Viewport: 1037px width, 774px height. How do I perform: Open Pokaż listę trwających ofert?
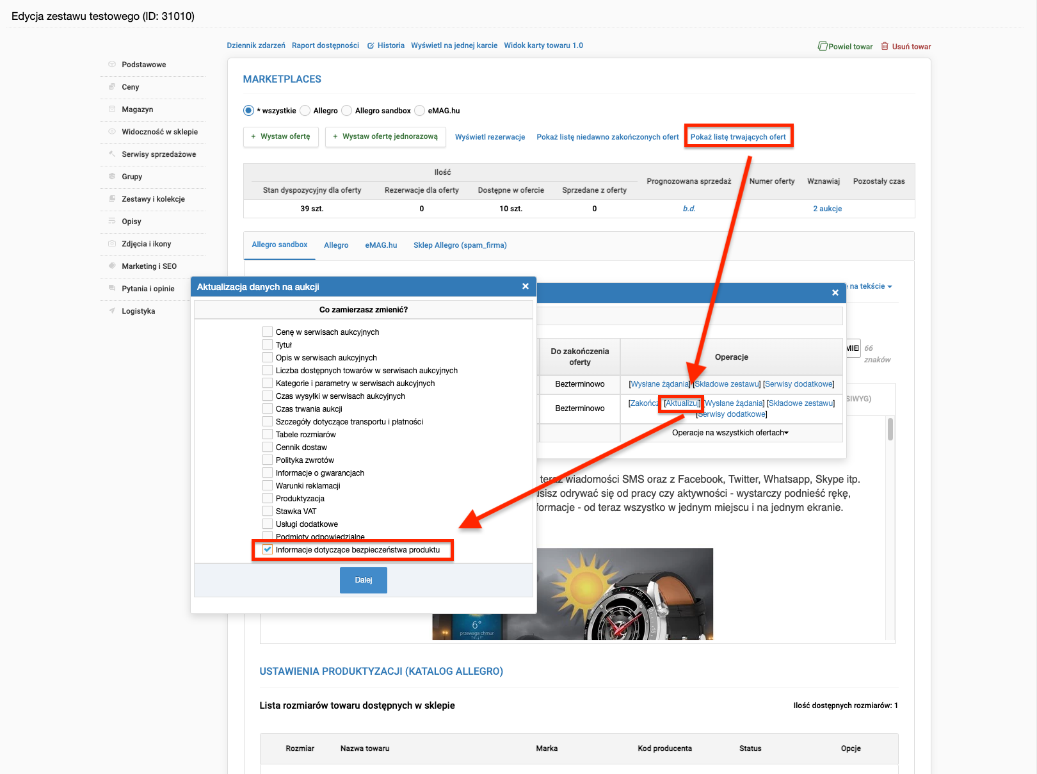(738, 137)
